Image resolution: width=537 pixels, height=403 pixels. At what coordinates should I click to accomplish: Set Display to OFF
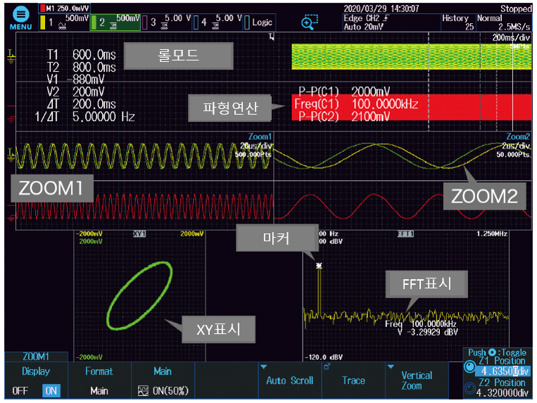pyautogui.click(x=20, y=390)
